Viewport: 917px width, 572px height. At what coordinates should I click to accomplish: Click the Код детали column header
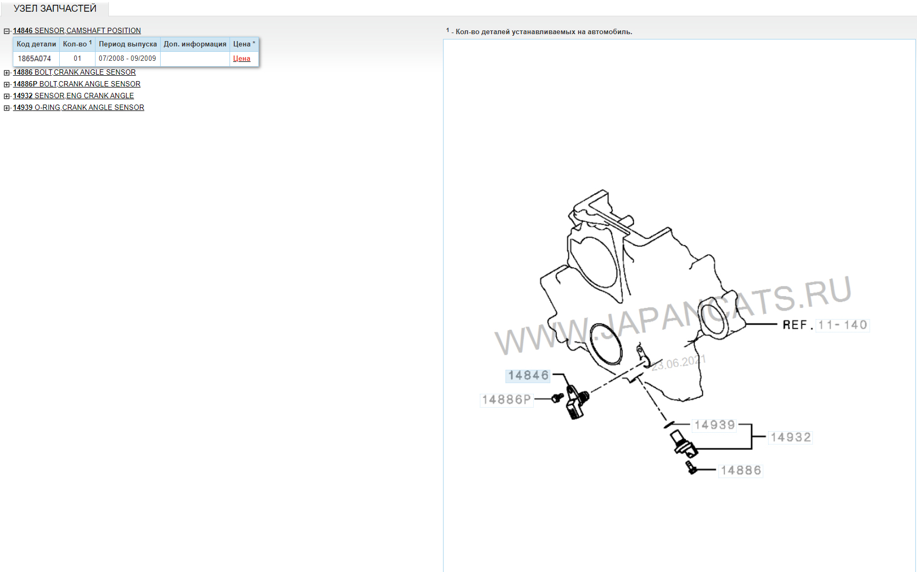point(36,44)
